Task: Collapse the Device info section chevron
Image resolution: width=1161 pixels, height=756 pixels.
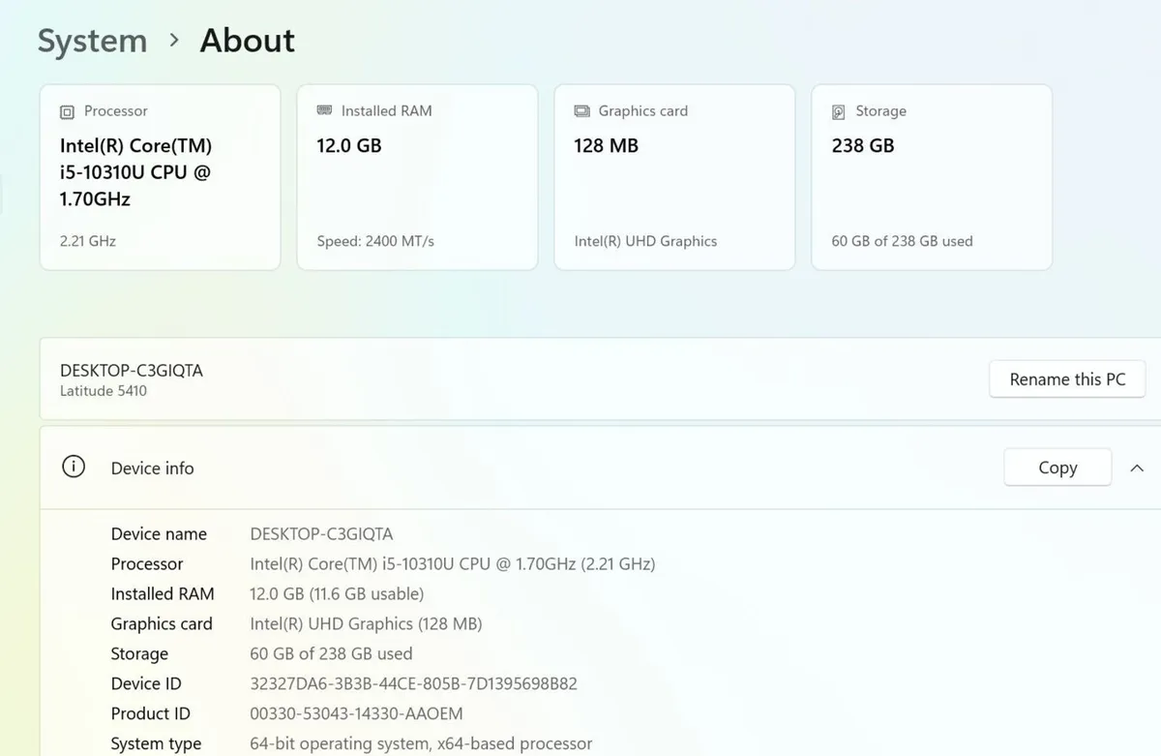Action: click(x=1137, y=469)
